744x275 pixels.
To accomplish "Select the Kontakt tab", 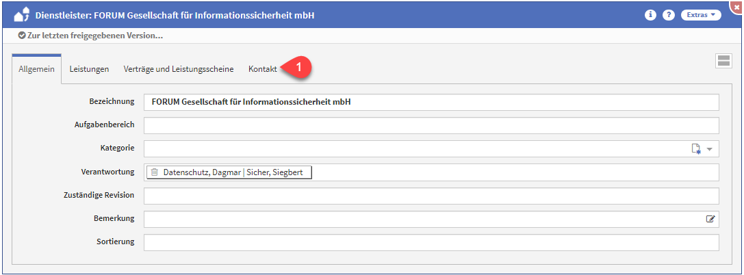I will click(263, 69).
